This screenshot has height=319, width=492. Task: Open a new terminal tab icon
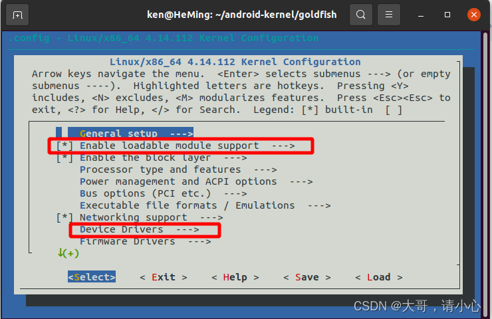pos(17,15)
